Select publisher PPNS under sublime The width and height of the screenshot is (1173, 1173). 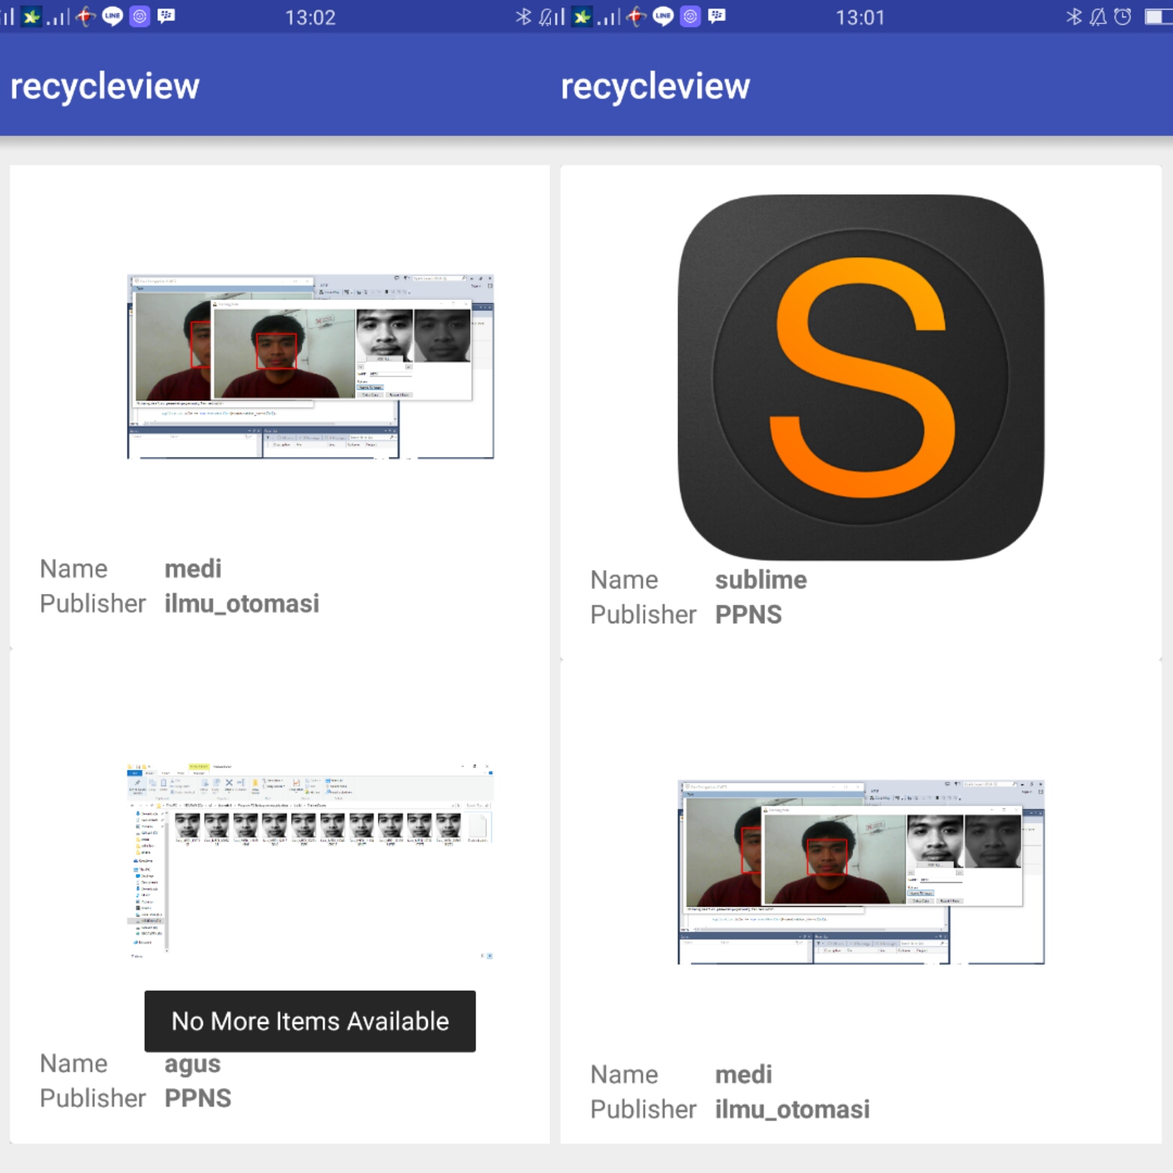748,615
